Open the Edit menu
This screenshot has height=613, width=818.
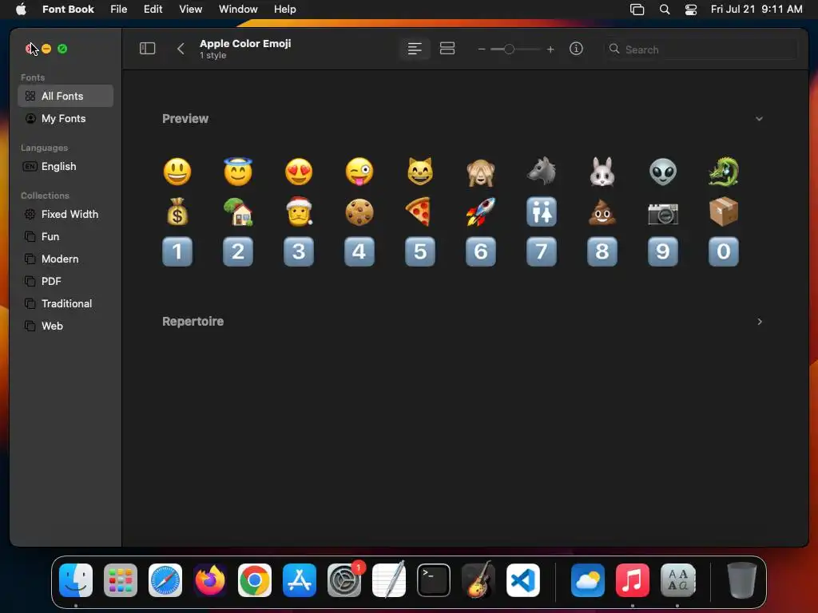(153, 10)
